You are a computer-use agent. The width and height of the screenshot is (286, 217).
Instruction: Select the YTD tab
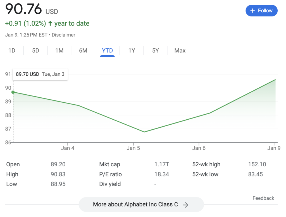107,51
